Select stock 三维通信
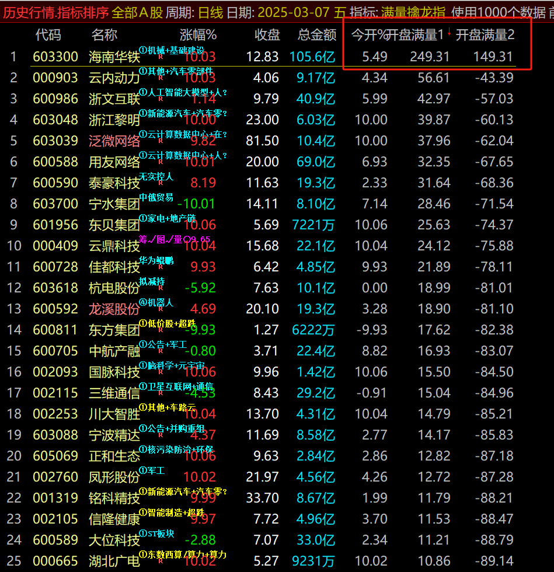 [x=114, y=393]
